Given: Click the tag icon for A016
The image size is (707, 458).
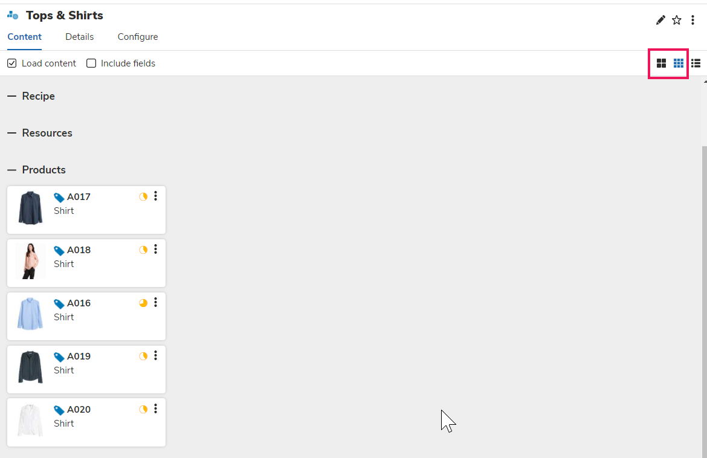Looking at the screenshot, I should pos(59,304).
